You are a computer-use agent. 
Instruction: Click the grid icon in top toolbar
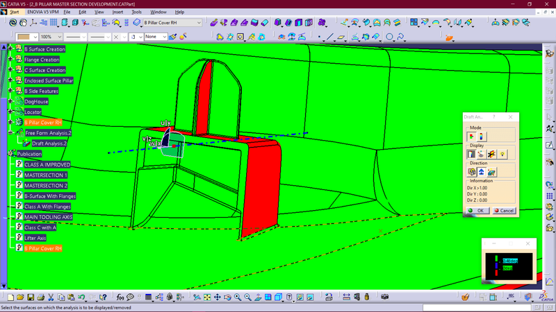54,23
